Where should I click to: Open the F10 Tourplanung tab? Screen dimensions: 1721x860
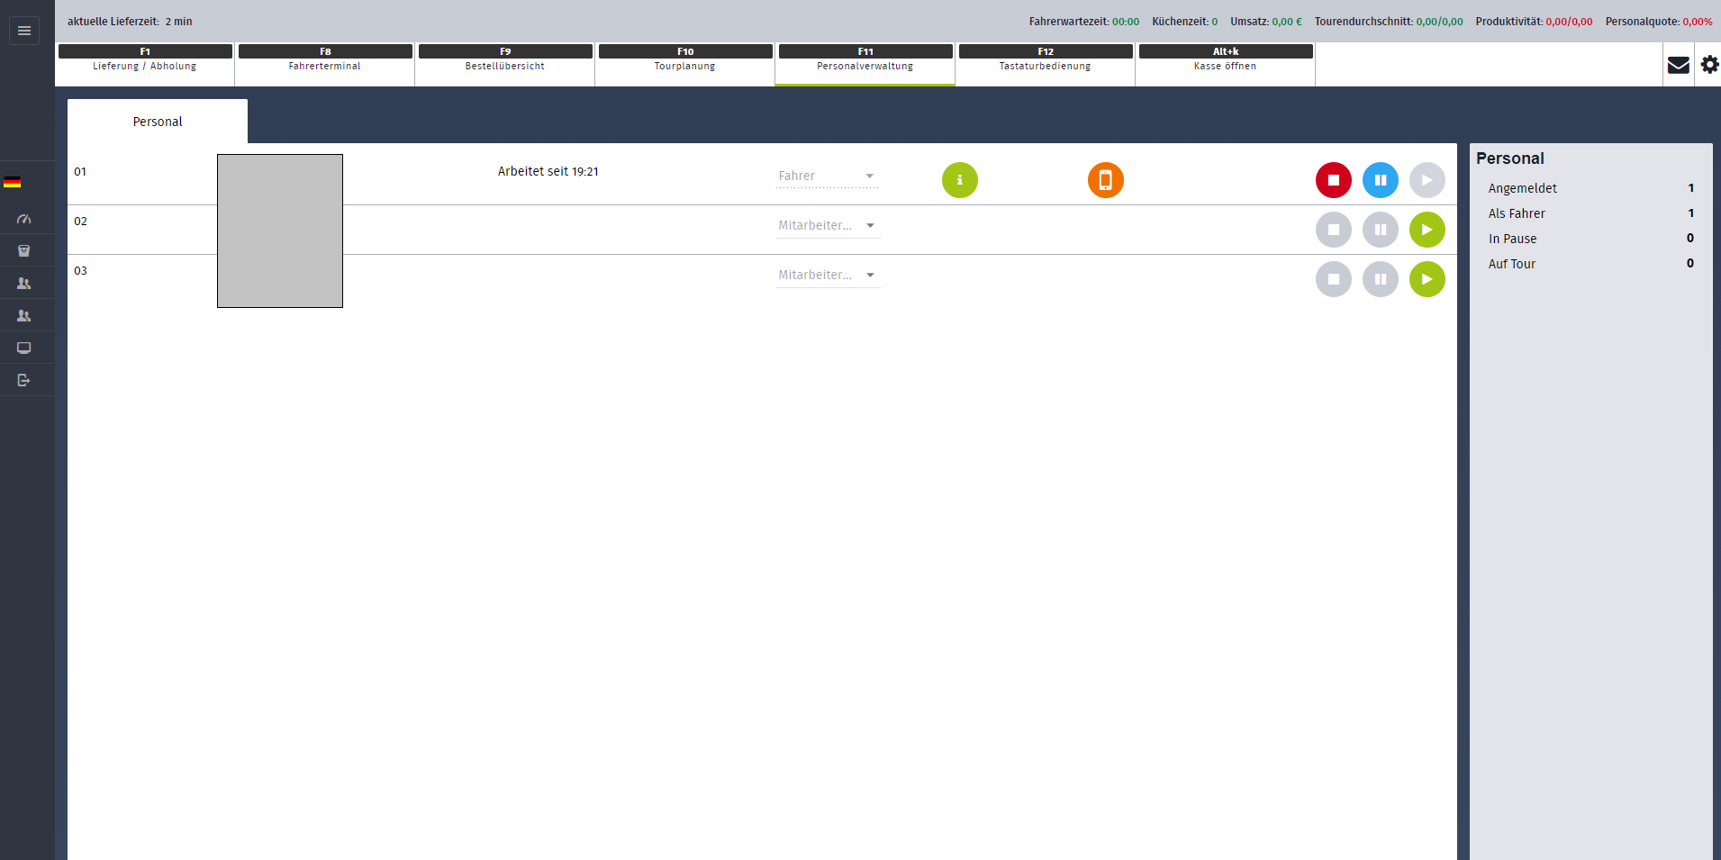coord(685,64)
